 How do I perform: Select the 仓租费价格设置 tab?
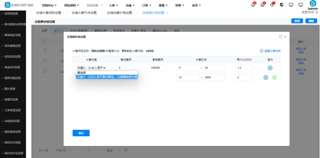coord(153,13)
